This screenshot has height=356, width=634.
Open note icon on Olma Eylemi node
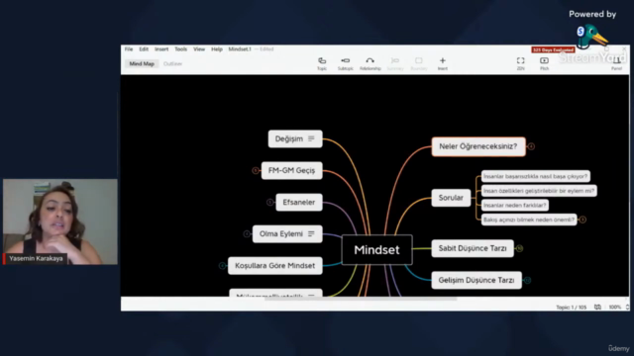point(311,233)
